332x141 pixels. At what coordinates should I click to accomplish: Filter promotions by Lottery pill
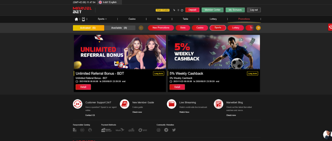[236, 28]
